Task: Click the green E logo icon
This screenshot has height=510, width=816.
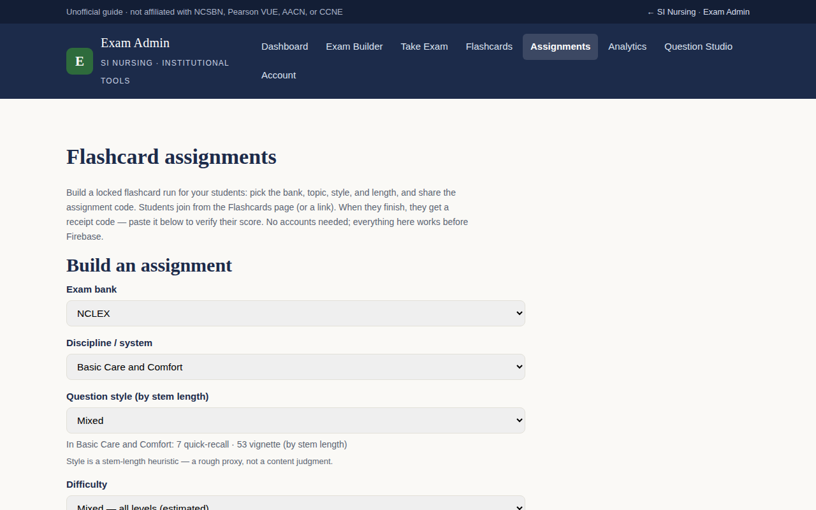Action: pos(80,61)
